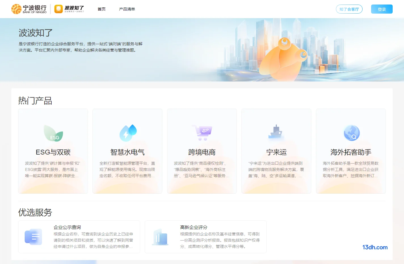Click the ESG leaf icon
Viewport: 404px width, 264px height.
click(53, 133)
